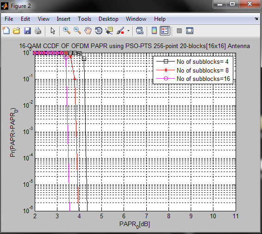Screen dimensions: 262x234
Task: Select the Brush data tool
Action: point(120,31)
